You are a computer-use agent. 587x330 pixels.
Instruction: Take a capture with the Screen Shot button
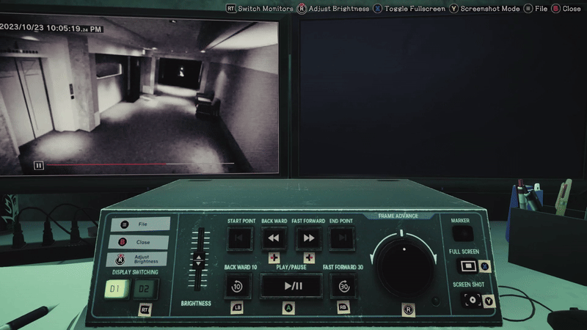[473, 300]
